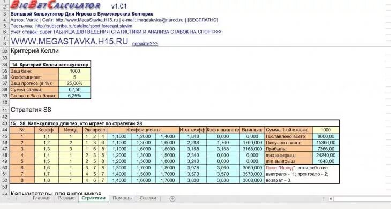Select the Коэфф. cell with value 1,1

[x=47, y=136]
